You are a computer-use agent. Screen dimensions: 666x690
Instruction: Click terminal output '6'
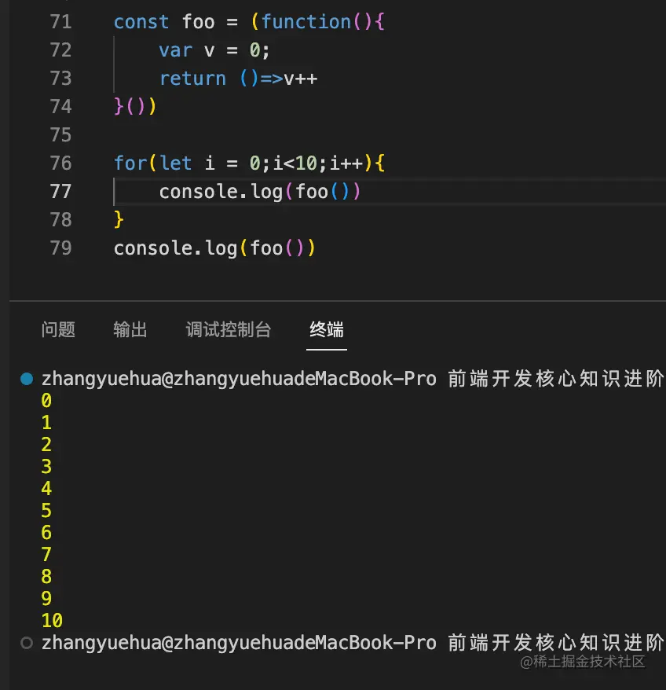[x=46, y=533]
